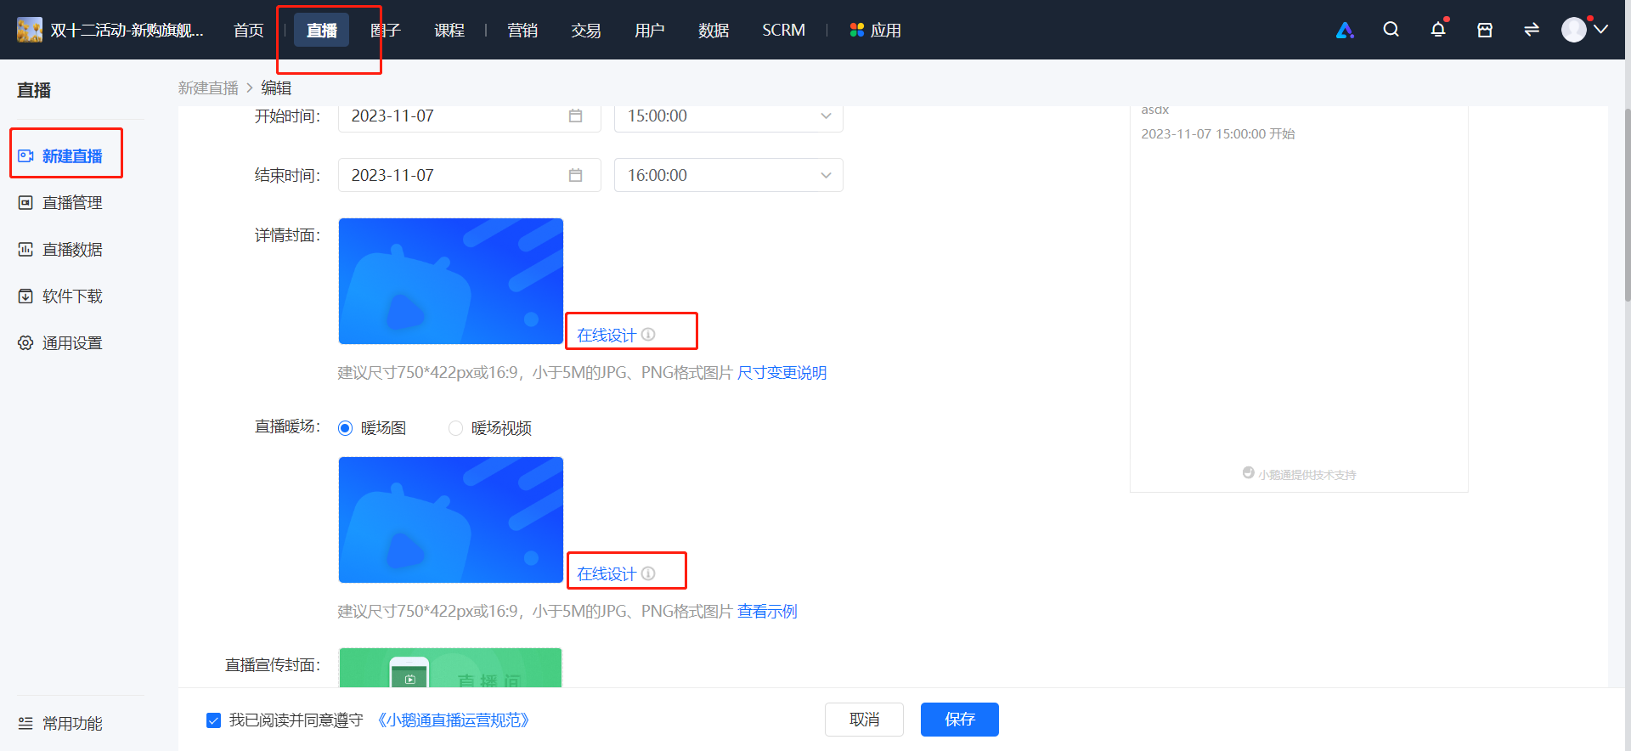Open the notification bell icon

coord(1438,30)
